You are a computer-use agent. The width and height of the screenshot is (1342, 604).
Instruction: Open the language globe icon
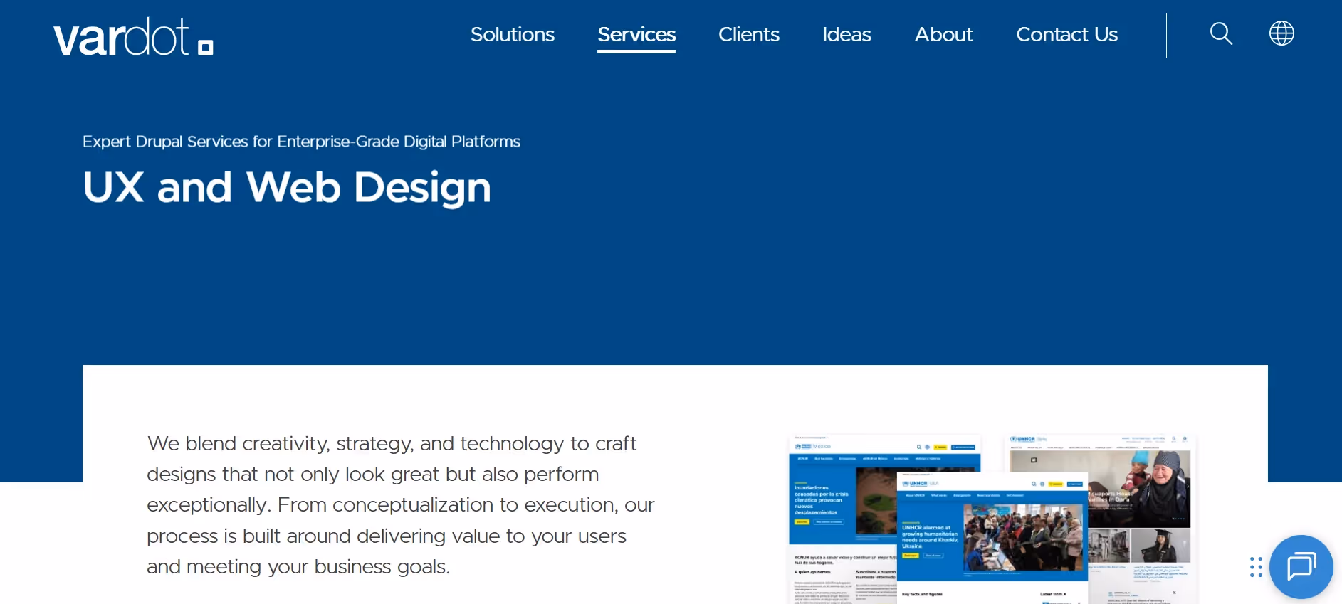[1281, 33]
